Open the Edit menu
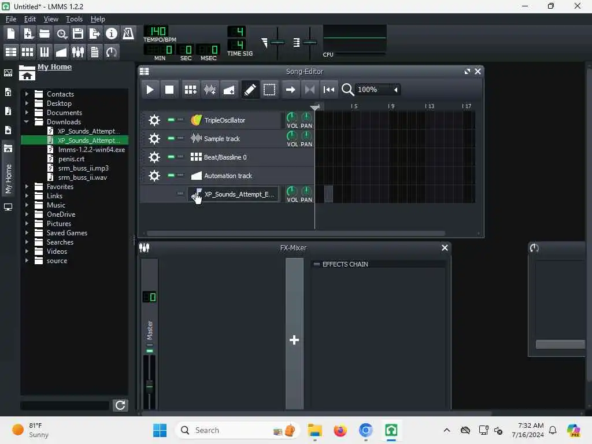The height and width of the screenshot is (444, 592). [30, 19]
